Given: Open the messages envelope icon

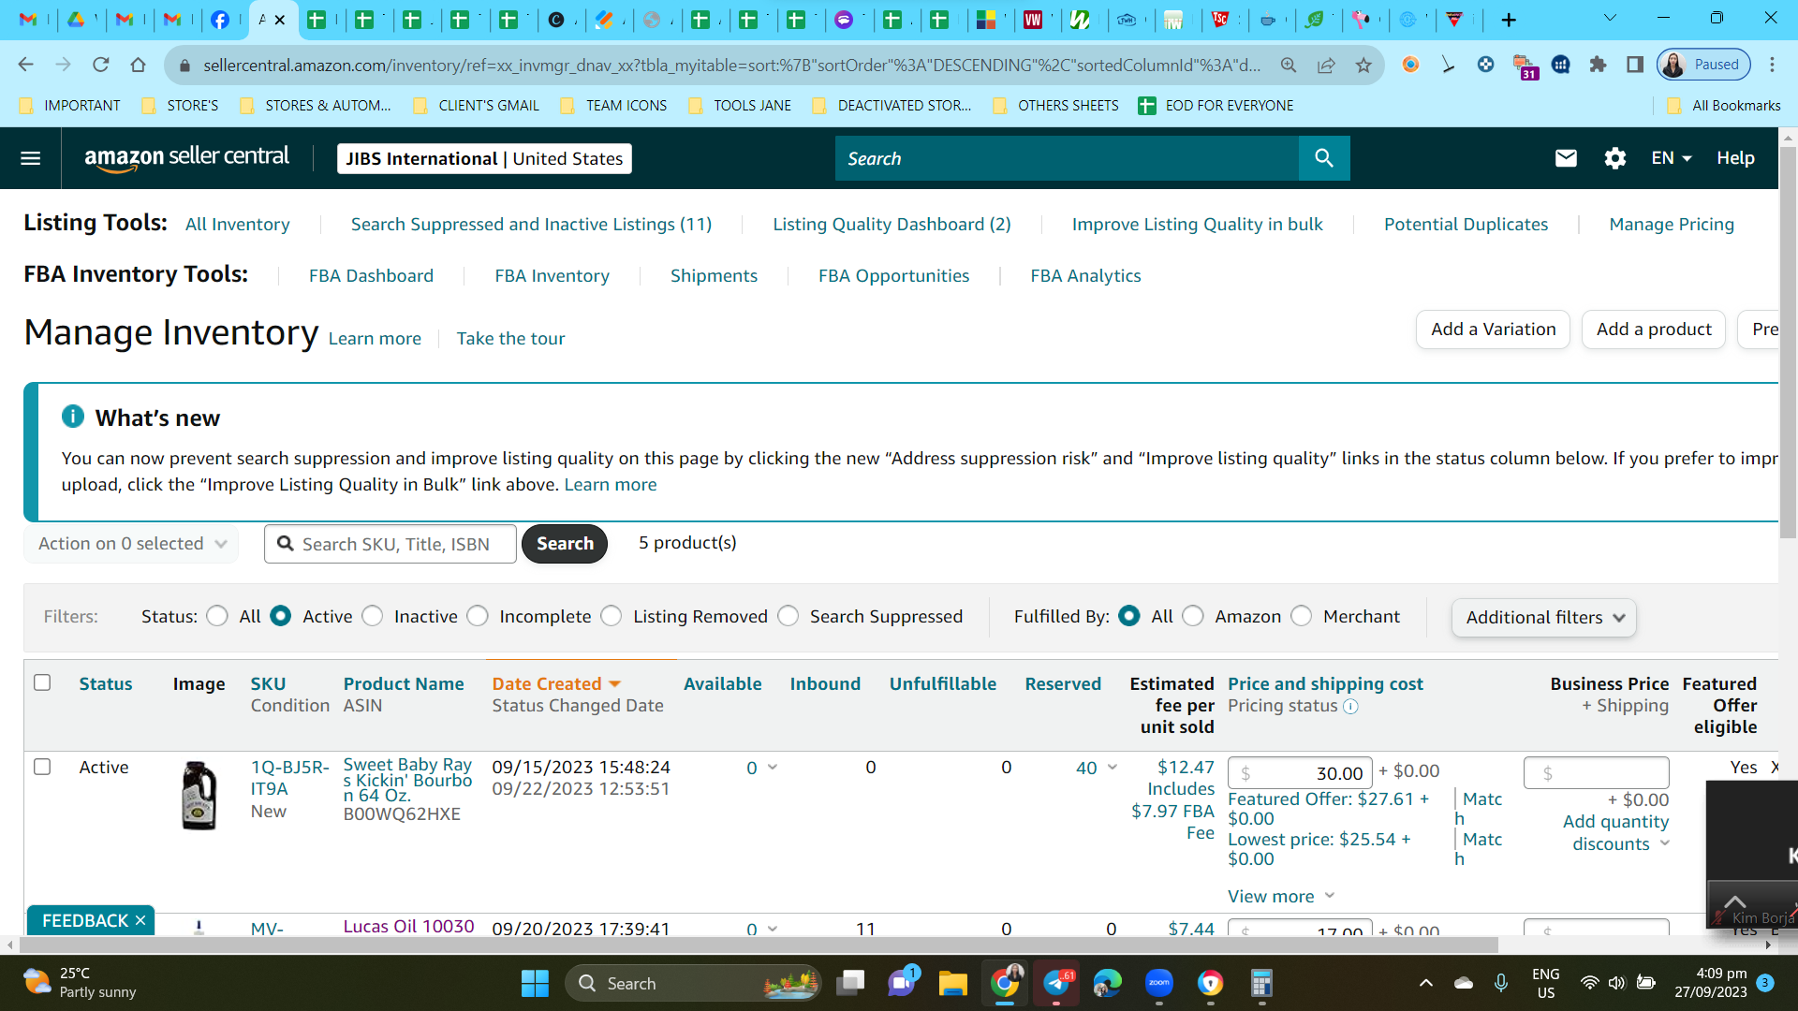Looking at the screenshot, I should tap(1566, 158).
